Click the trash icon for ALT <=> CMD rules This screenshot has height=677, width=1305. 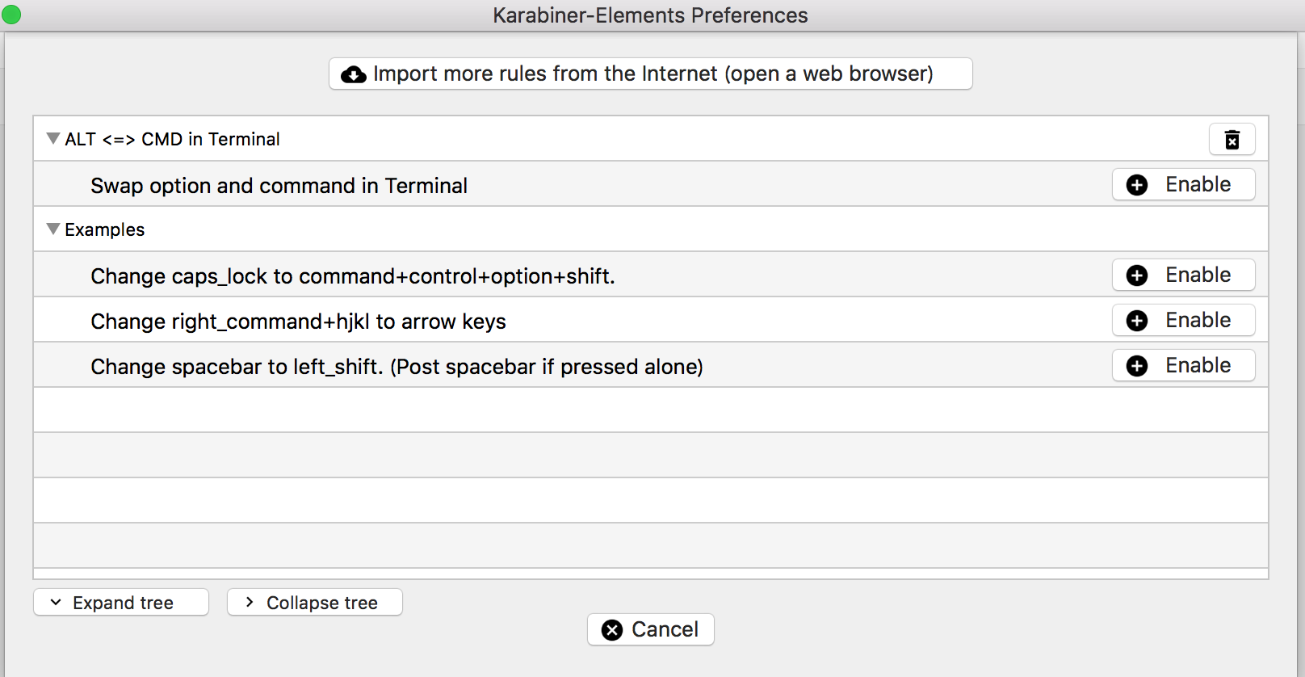click(1232, 139)
